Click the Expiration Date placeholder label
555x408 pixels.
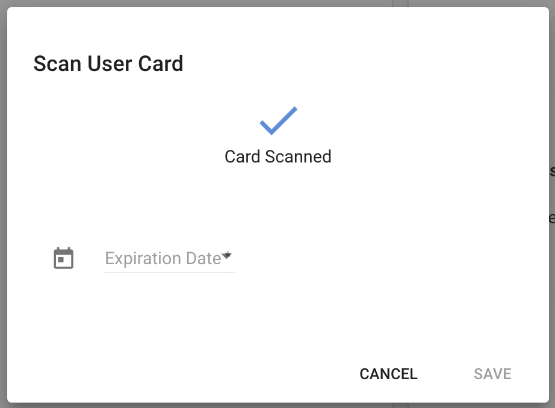pos(163,258)
